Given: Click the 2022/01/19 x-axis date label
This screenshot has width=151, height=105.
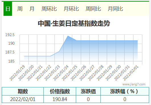Looking at the screenshot, I should (x=17, y=73).
